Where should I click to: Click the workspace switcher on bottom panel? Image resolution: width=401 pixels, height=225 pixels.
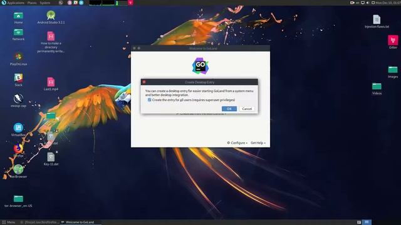pos(367,222)
